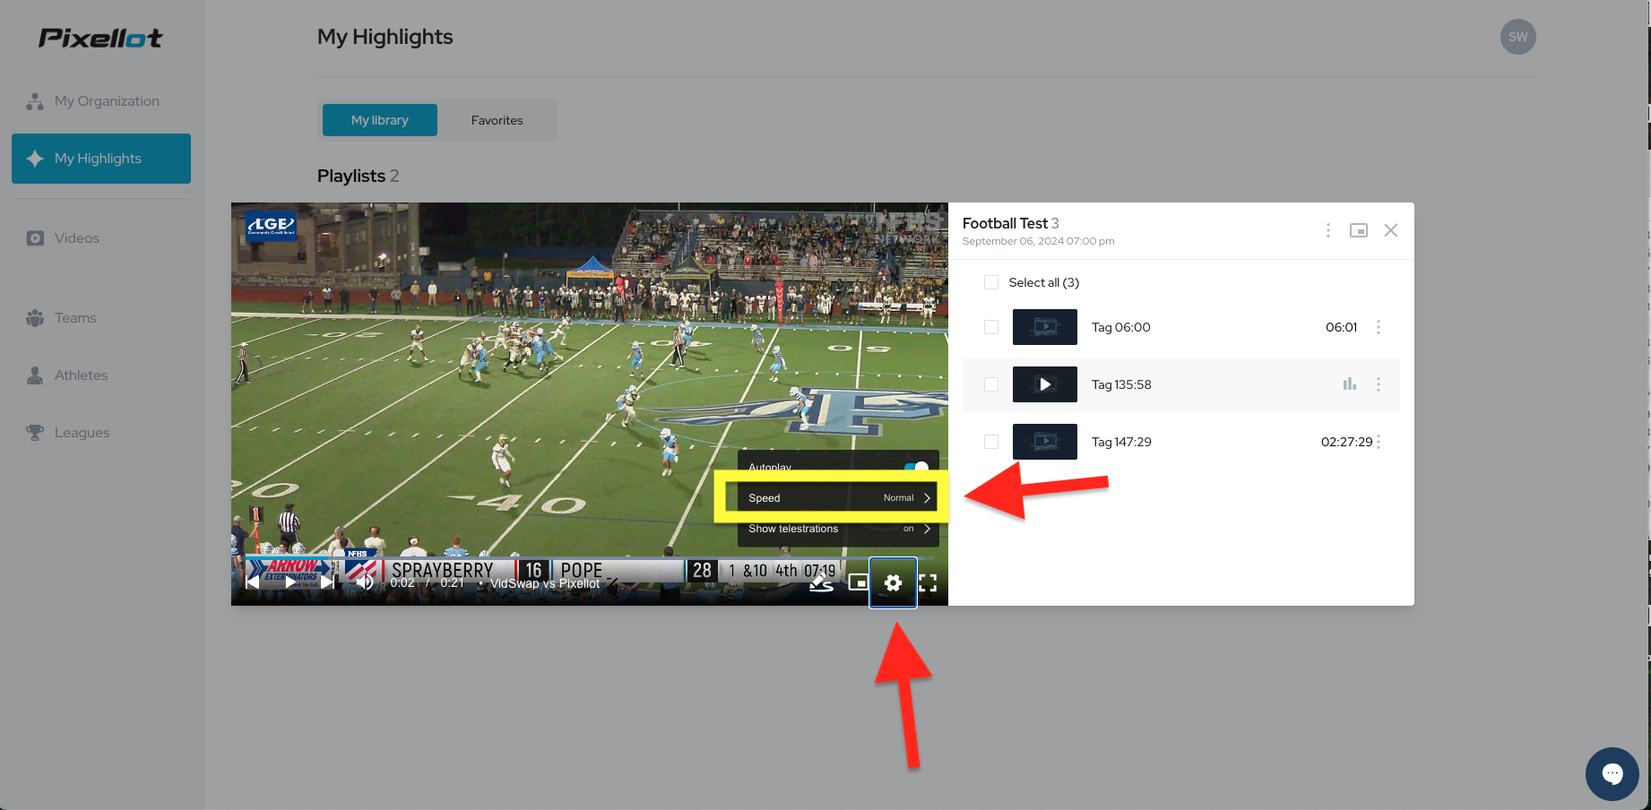Open Football Test playlist options menu
Screen dimensions: 1651x810
(1328, 230)
